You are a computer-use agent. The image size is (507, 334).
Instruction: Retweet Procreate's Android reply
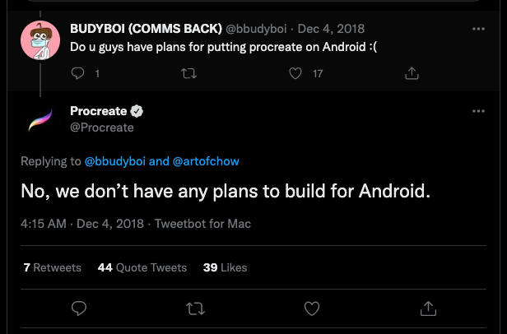[x=196, y=308]
